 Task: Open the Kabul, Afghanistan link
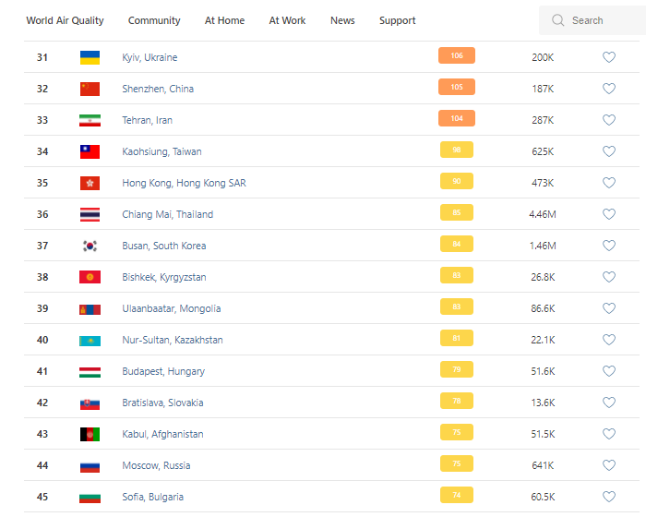(x=162, y=434)
